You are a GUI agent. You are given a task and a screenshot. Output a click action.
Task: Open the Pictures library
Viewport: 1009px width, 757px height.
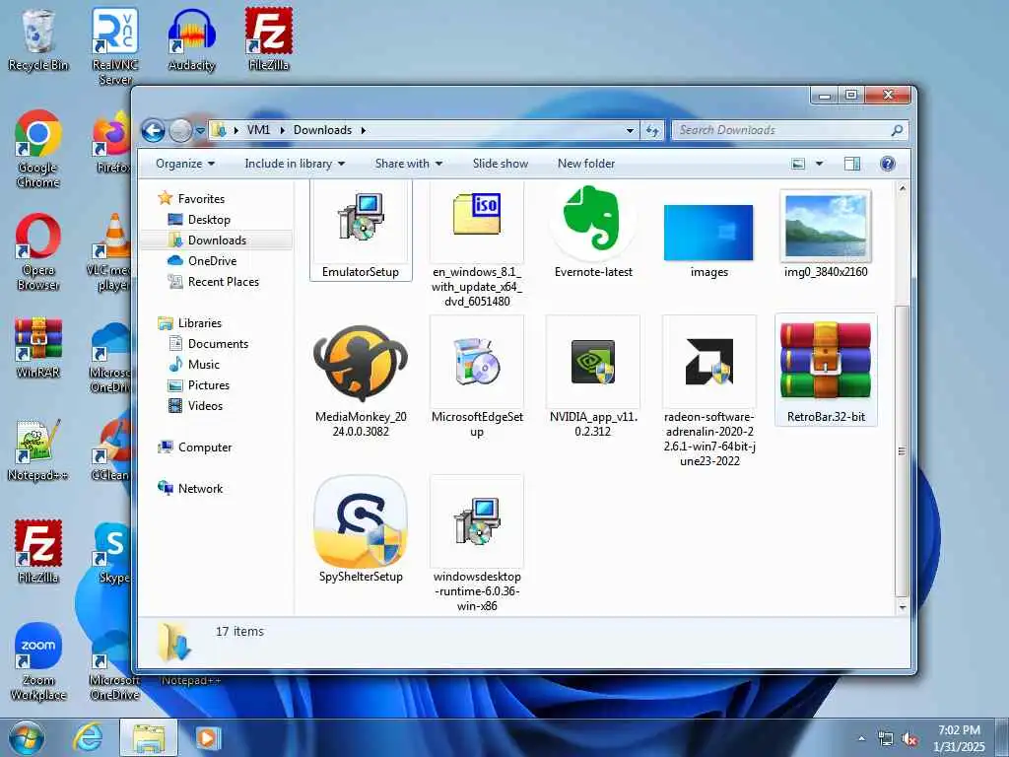198,385
